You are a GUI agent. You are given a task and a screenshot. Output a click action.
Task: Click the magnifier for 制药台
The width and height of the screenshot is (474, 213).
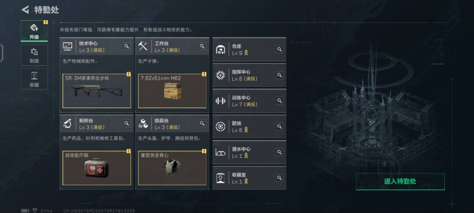click(x=127, y=123)
